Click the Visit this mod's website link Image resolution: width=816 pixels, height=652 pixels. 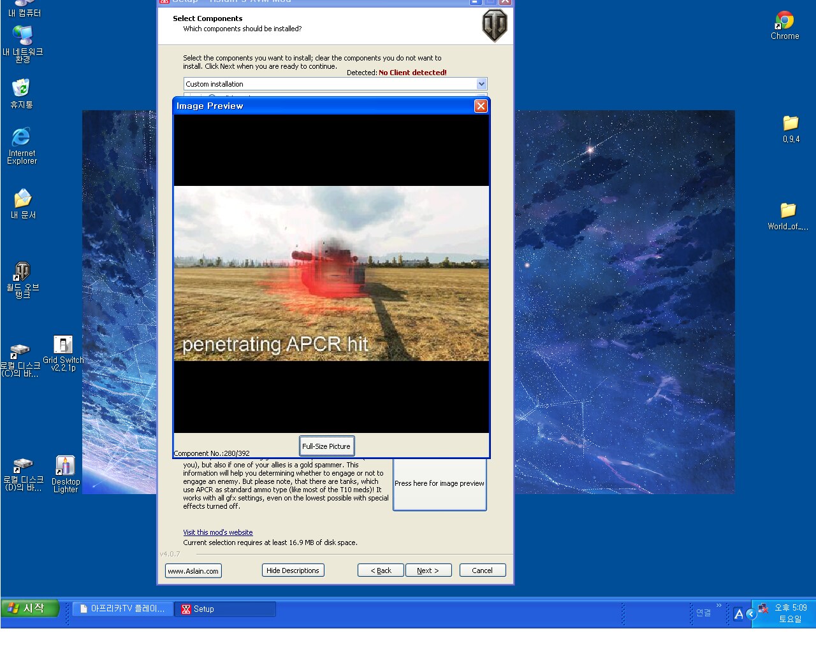tap(218, 532)
